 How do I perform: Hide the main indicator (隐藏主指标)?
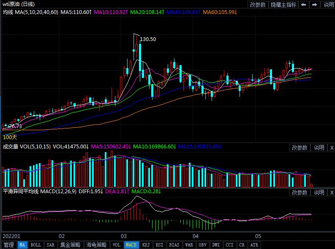click(x=283, y=5)
